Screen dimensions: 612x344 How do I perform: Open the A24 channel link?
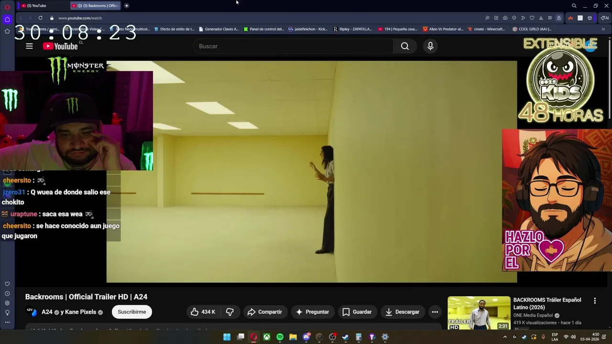[x=47, y=312]
